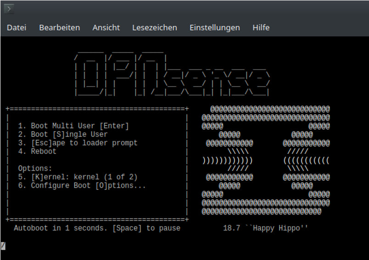The width and height of the screenshot is (369, 260).
Task: Click the terminal cursor block
Action: [x=3, y=246]
